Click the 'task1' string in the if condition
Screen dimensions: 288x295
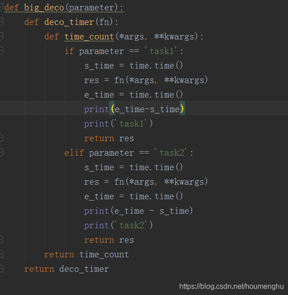[161, 51]
